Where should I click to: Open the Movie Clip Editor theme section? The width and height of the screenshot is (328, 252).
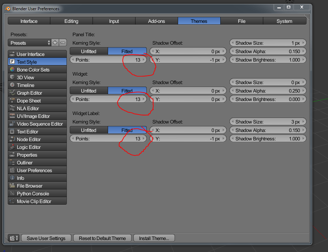tap(12, 201)
